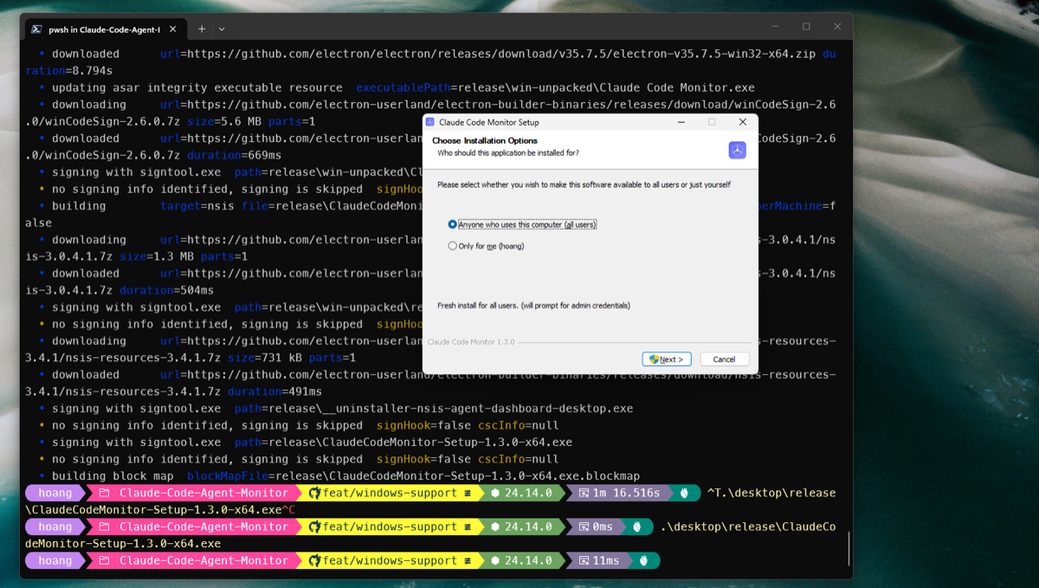Click 'Fresh install for all users' note
Image resolution: width=1039 pixels, height=588 pixels.
(x=533, y=306)
